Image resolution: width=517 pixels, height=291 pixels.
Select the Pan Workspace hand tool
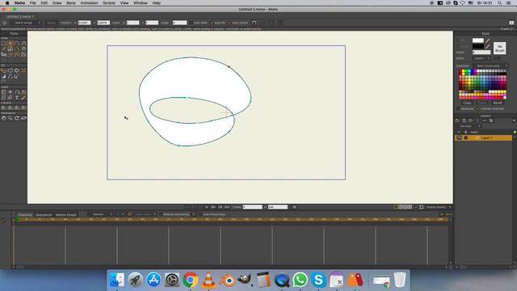click(3, 118)
